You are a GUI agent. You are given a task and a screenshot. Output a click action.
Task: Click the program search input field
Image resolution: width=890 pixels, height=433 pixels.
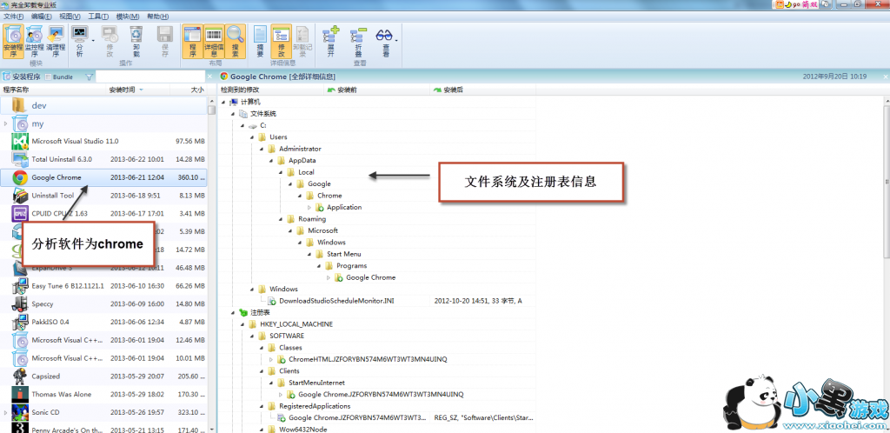coord(149,76)
